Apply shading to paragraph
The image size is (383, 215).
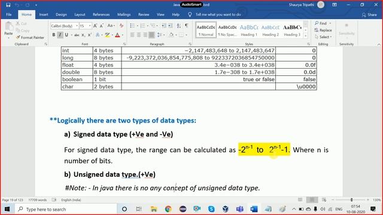tap(171, 35)
